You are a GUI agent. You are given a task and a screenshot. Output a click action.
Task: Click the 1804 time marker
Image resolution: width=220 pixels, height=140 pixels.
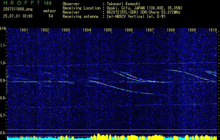pos(87,30)
